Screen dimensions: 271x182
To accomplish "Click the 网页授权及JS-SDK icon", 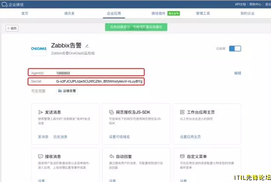I will point(111,112).
